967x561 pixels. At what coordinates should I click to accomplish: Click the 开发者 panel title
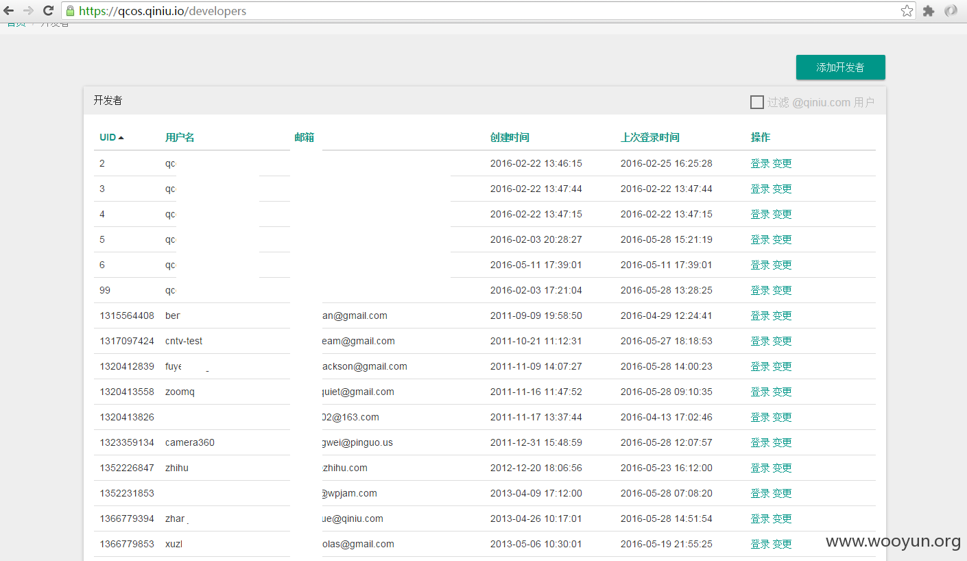click(x=108, y=100)
